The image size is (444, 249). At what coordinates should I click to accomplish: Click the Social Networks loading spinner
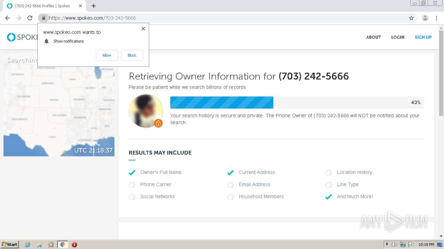click(132, 197)
